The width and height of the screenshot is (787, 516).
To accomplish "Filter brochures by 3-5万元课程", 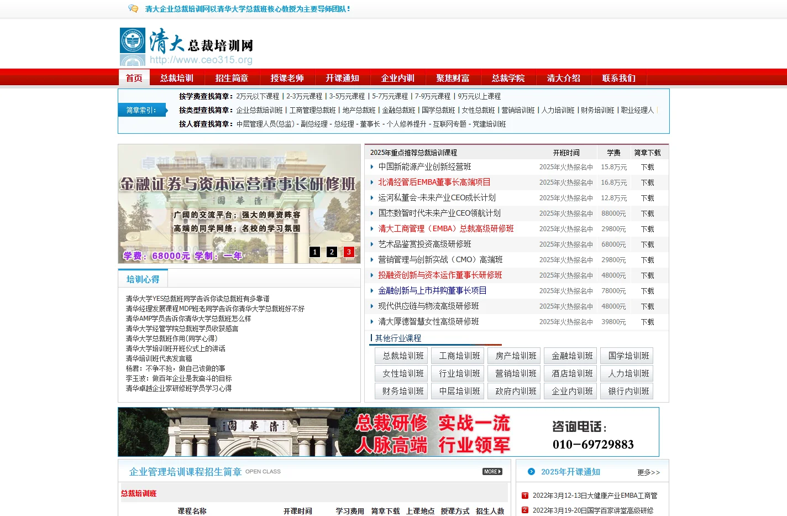I will [347, 96].
